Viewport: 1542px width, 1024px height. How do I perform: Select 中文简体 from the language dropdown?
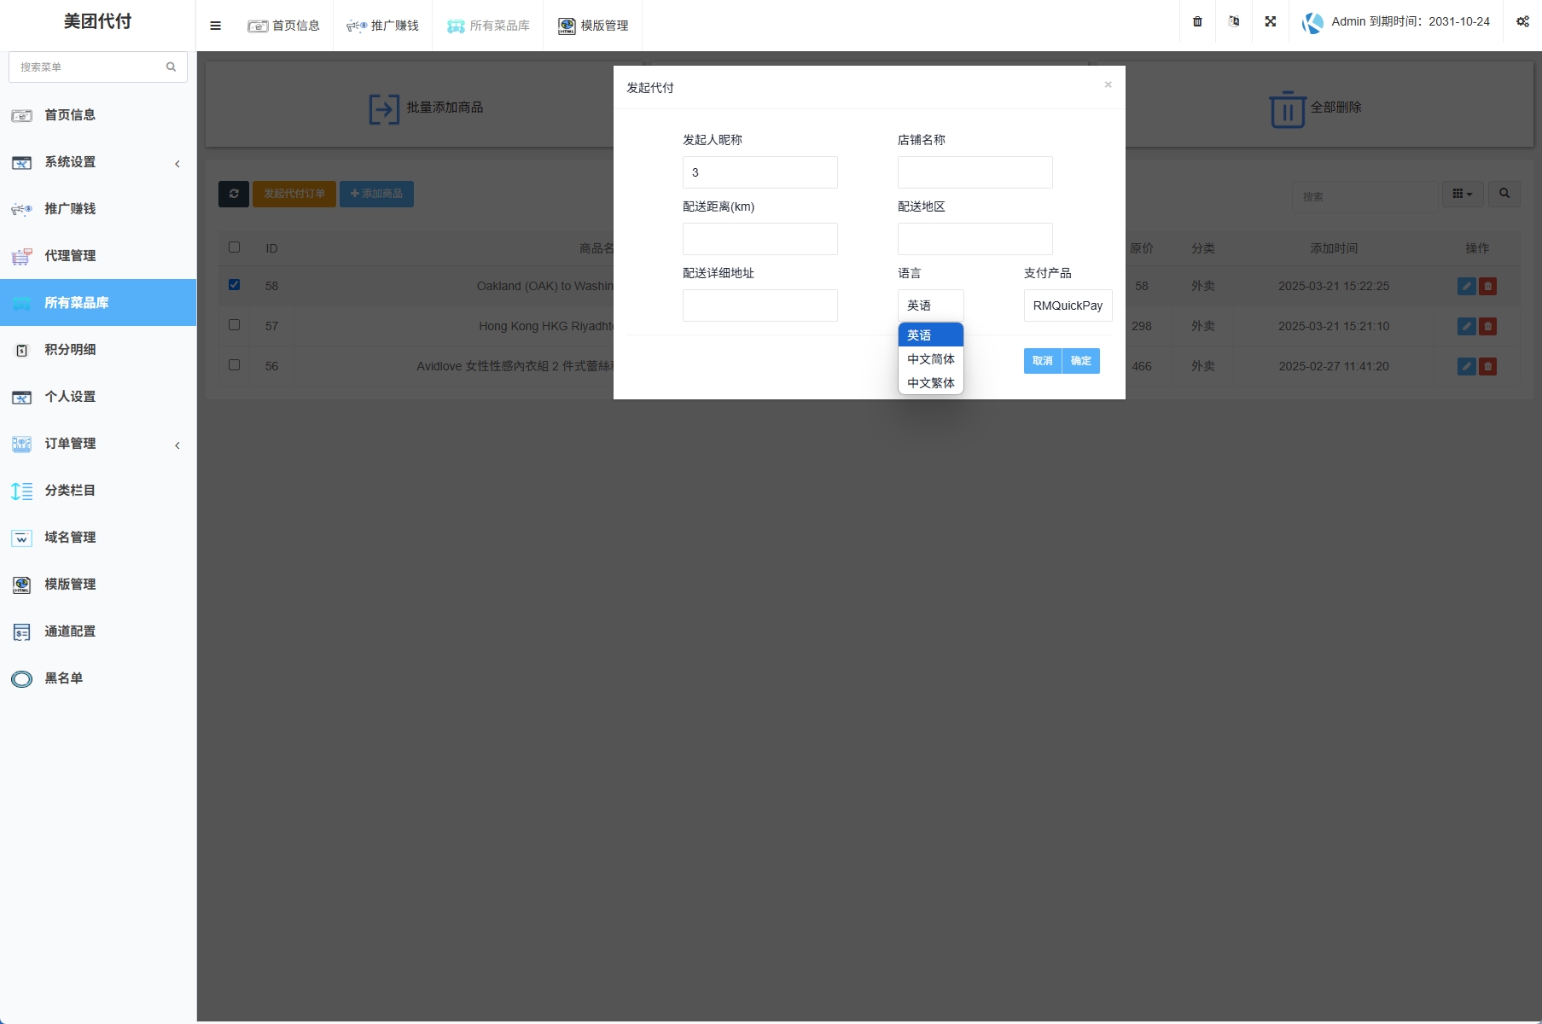[x=930, y=359]
